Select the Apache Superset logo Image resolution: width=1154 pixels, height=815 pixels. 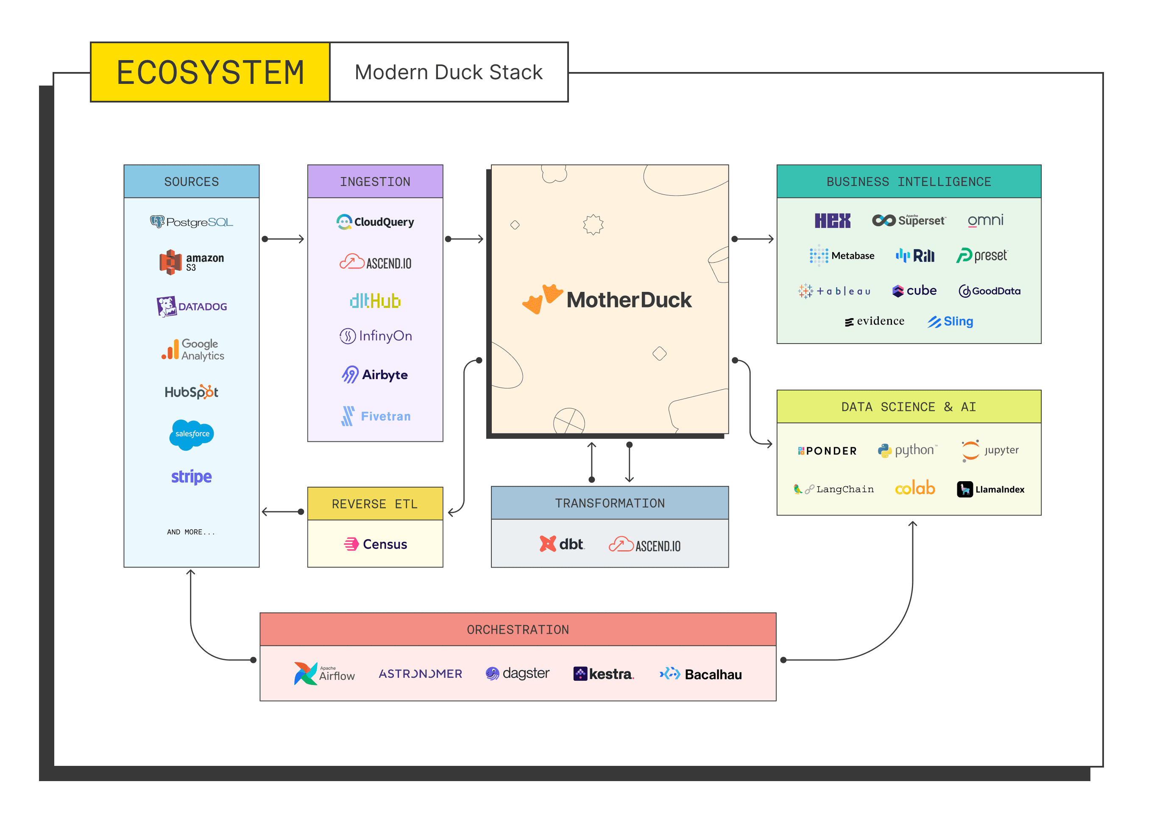pyautogui.click(x=909, y=220)
